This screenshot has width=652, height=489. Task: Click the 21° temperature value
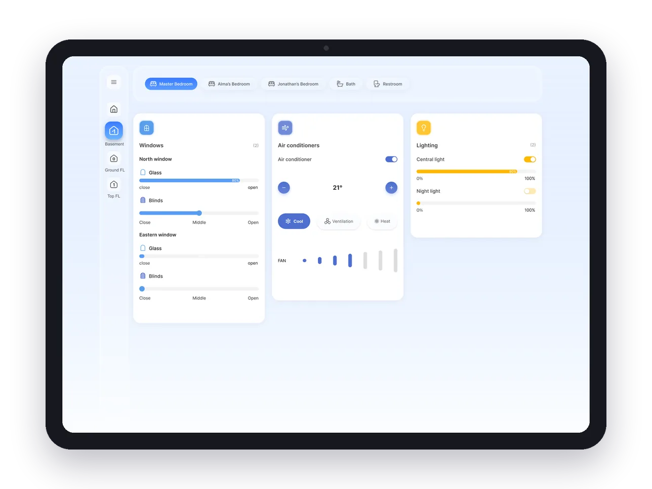(338, 188)
